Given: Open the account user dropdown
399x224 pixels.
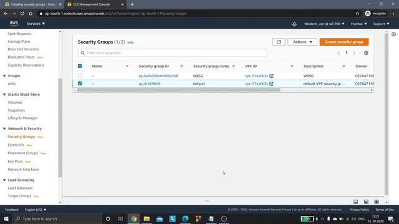Looking at the screenshot, I should click(x=324, y=24).
